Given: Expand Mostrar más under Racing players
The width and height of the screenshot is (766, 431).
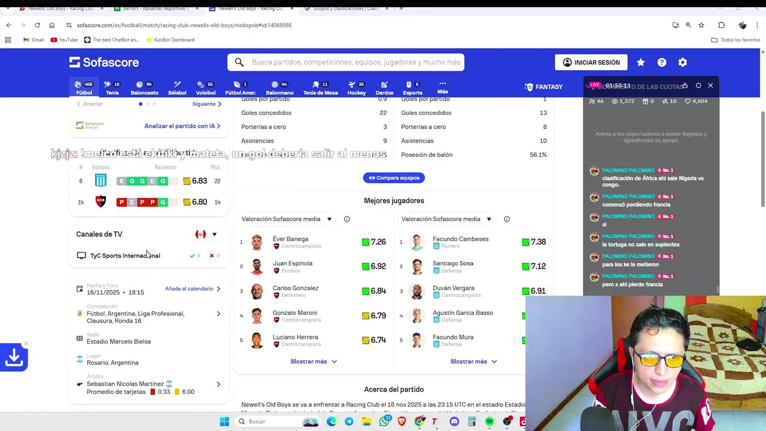Looking at the screenshot, I should pyautogui.click(x=473, y=362).
